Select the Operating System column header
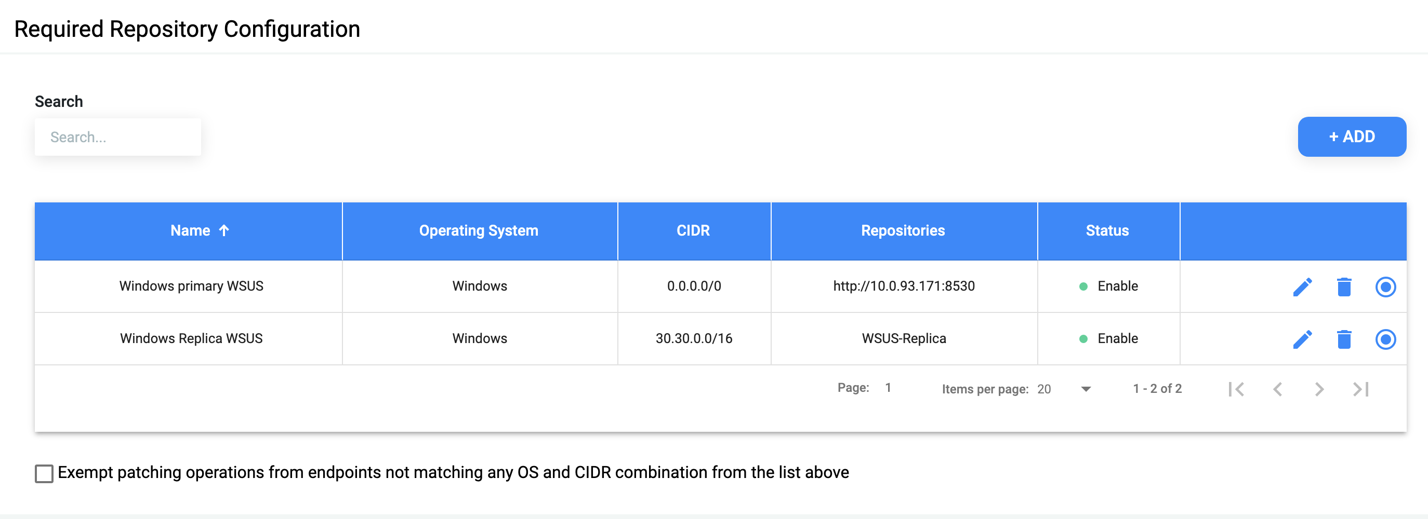 [479, 230]
